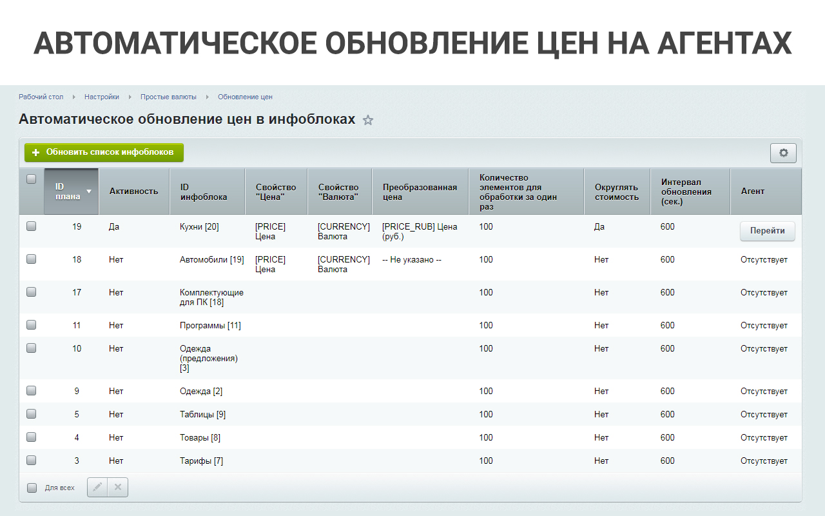Screen dimensions: 825x516
Task: Open Рабочий стол breadcrumb link
Action: [x=41, y=97]
